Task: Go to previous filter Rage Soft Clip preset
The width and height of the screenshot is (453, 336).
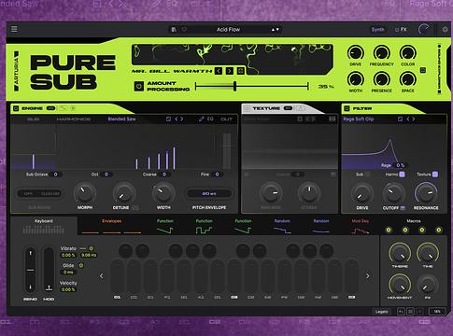Action: coord(408,119)
